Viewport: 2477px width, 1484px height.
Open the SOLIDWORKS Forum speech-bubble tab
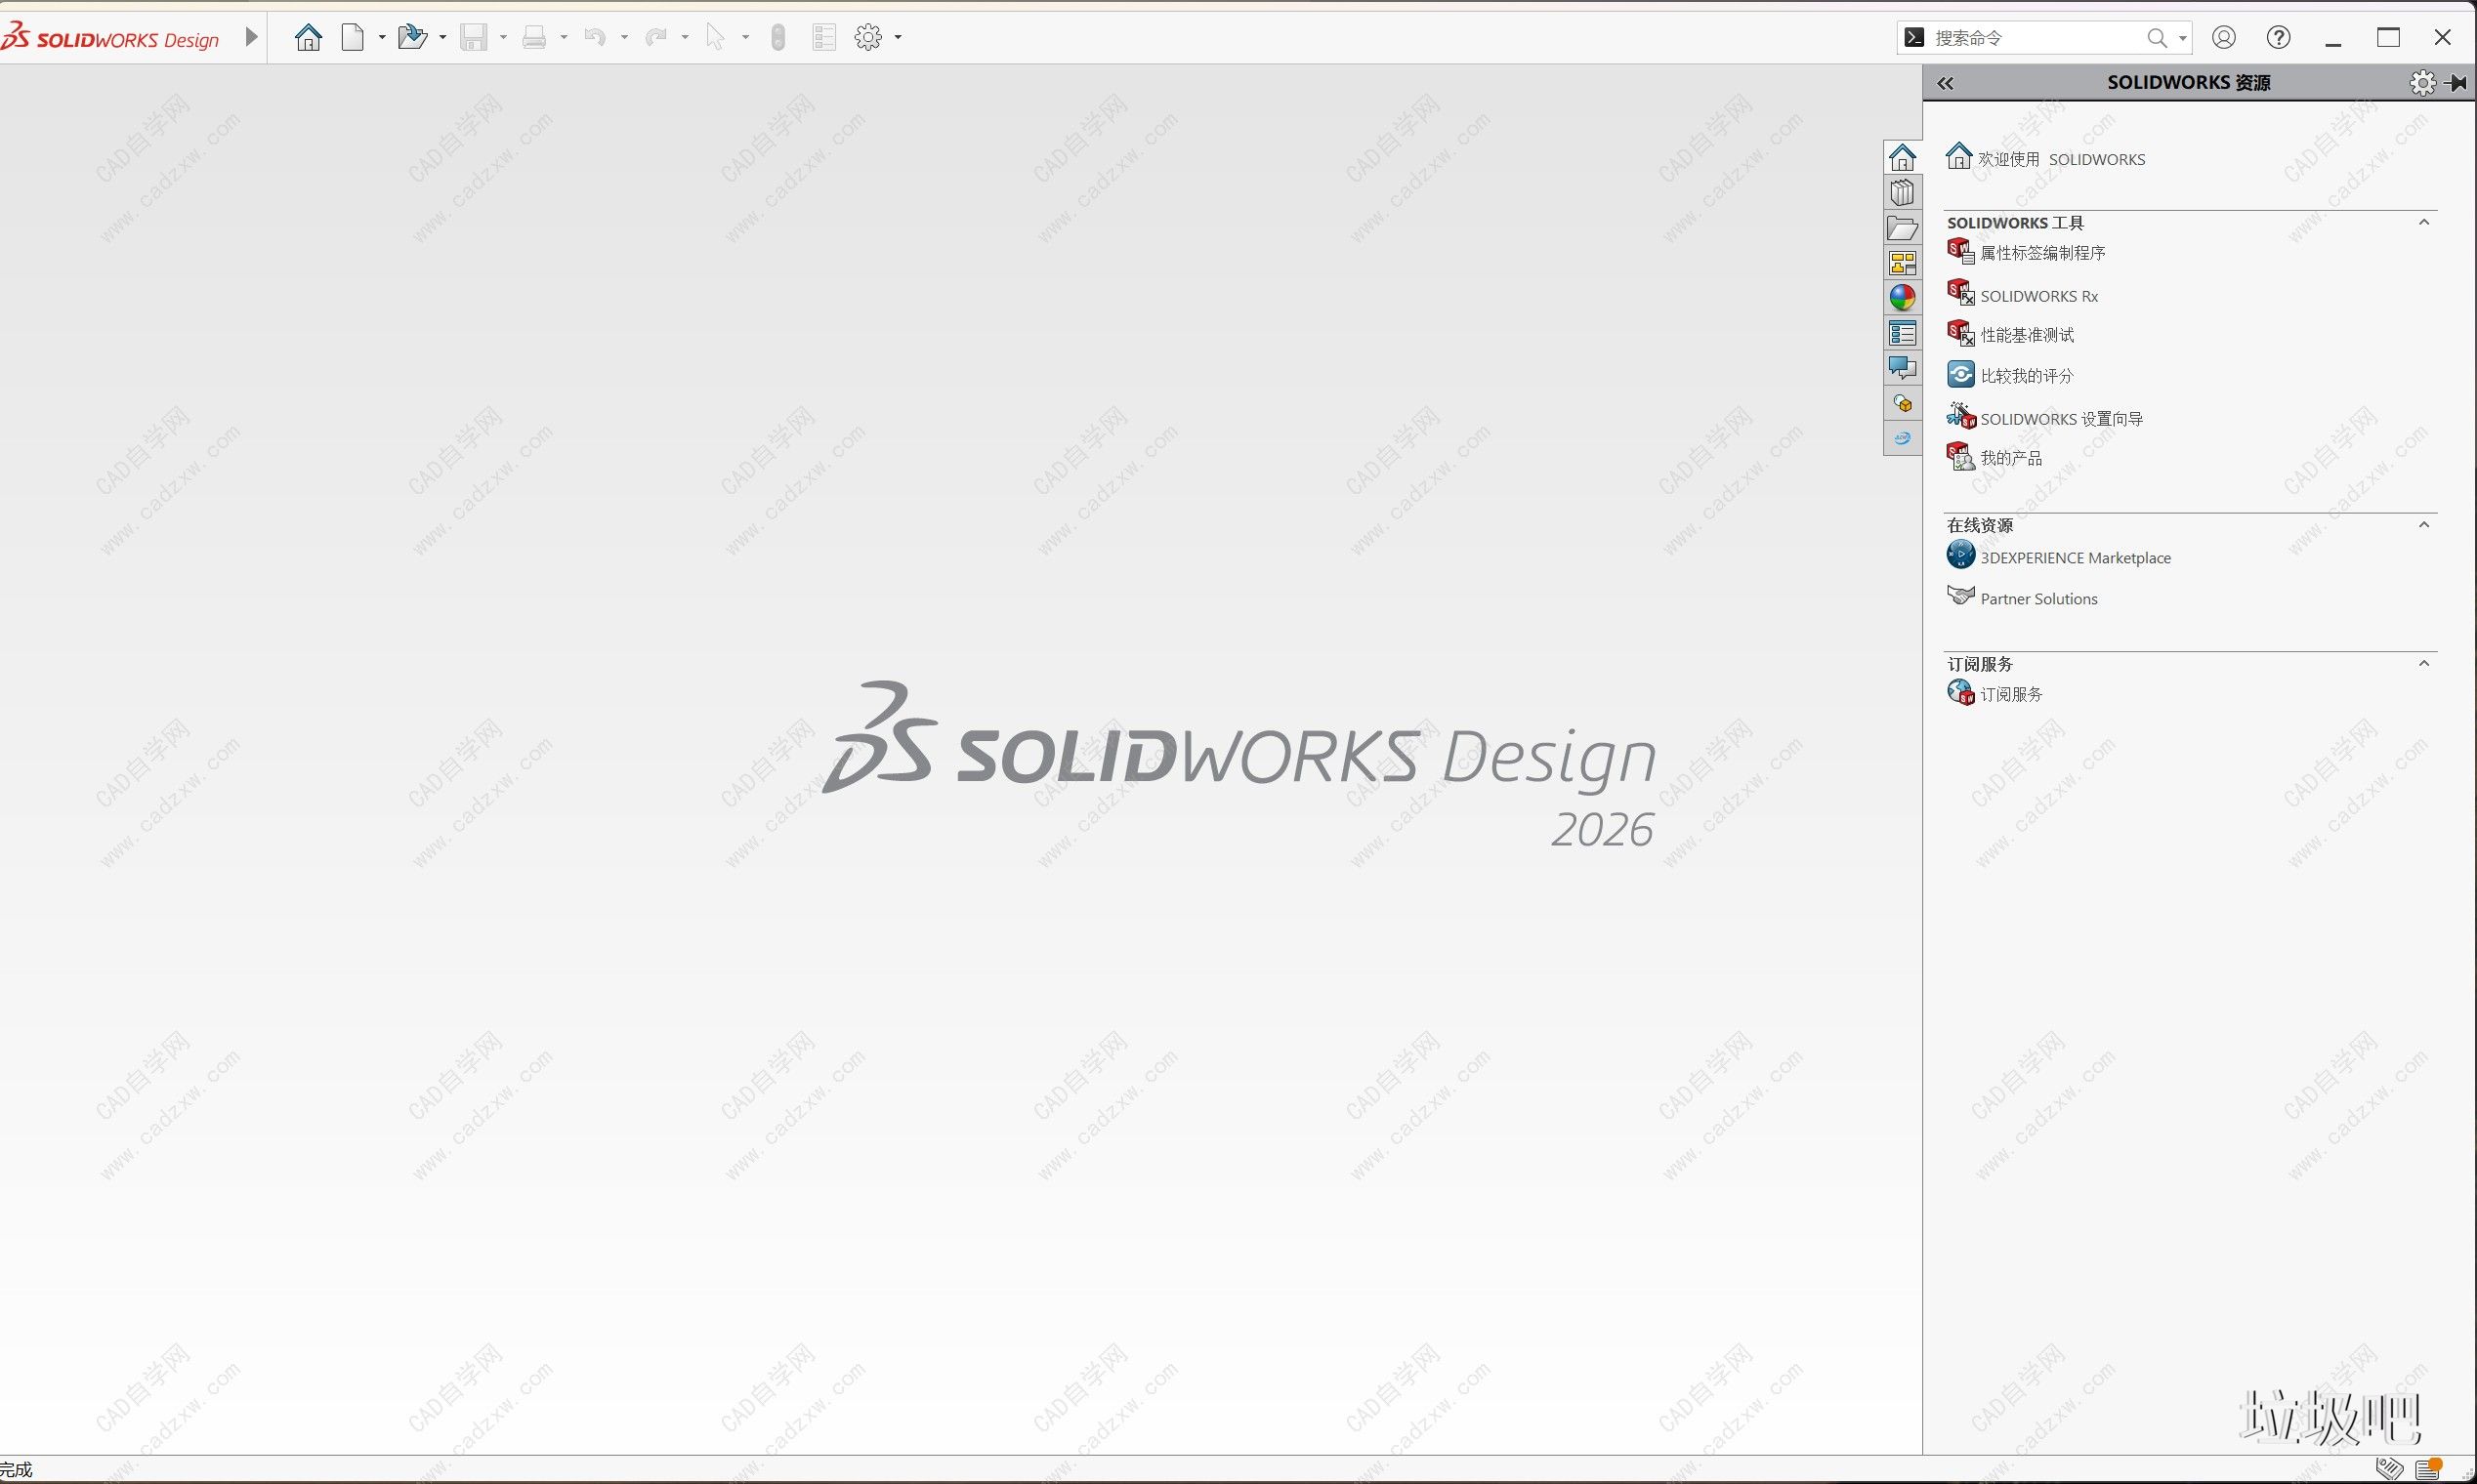[x=1902, y=368]
